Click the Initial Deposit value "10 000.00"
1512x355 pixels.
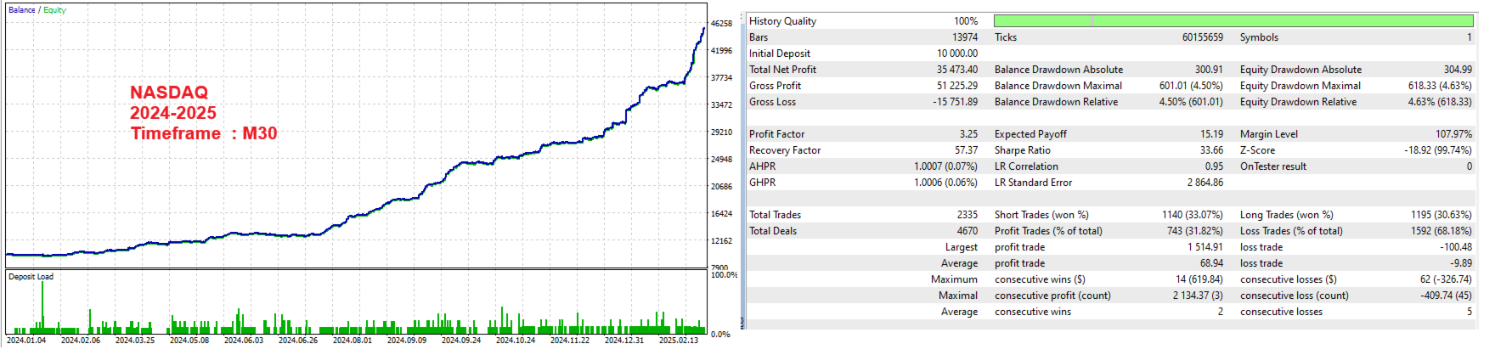[x=957, y=54]
